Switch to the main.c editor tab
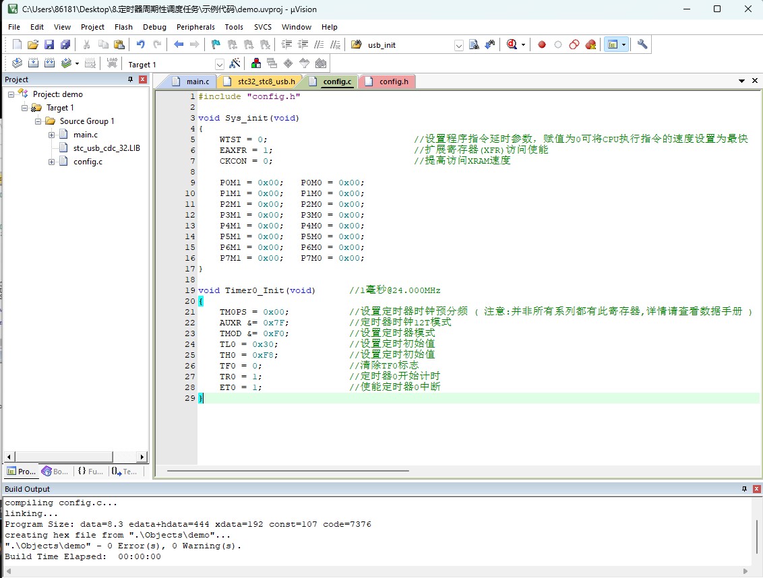This screenshot has height=578, width=763. 191,82
